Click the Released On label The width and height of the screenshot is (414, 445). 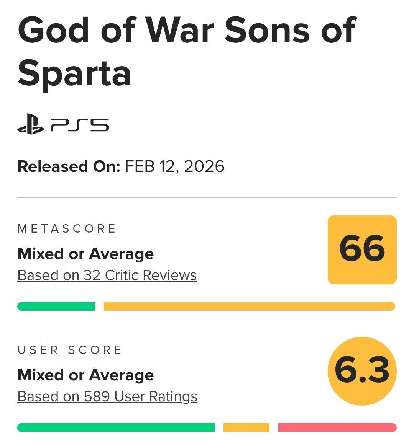point(69,166)
